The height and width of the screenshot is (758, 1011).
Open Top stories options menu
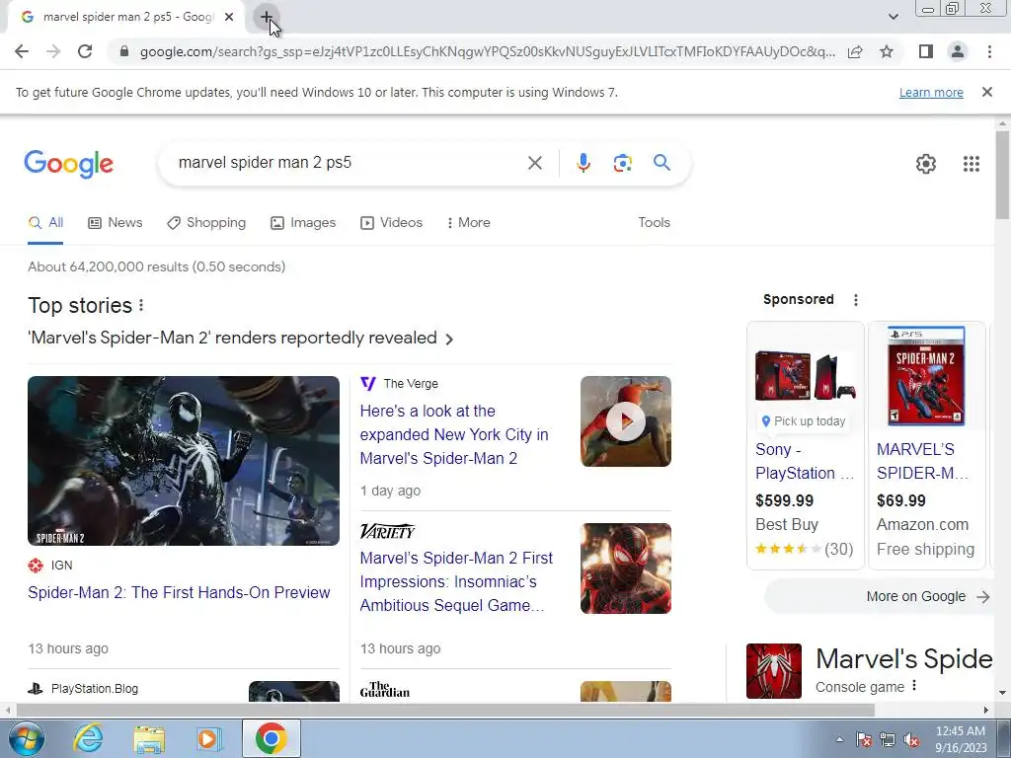tap(141, 305)
